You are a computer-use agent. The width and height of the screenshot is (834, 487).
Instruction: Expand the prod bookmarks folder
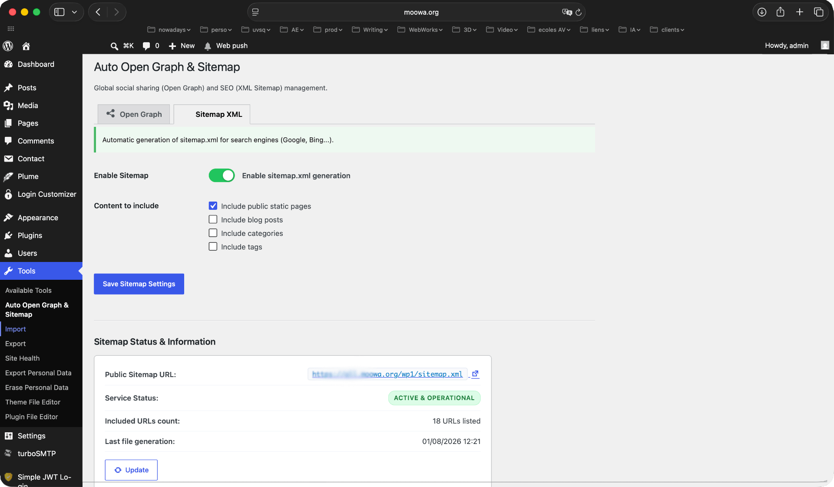click(328, 30)
